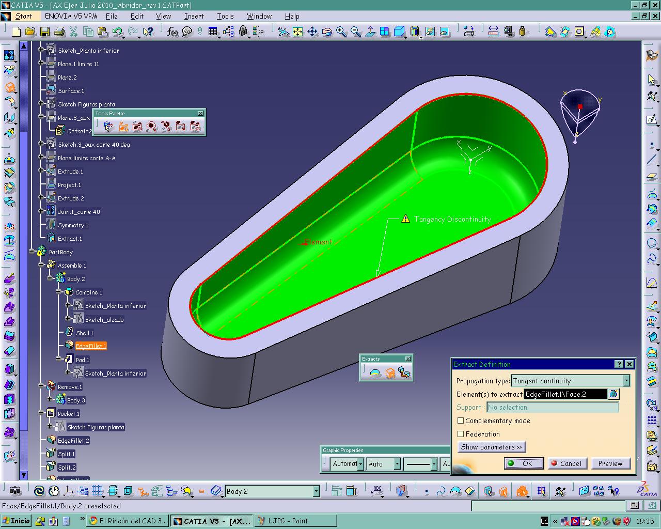Click OK in Extract Definition dialog
The height and width of the screenshot is (529, 661).
(524, 463)
